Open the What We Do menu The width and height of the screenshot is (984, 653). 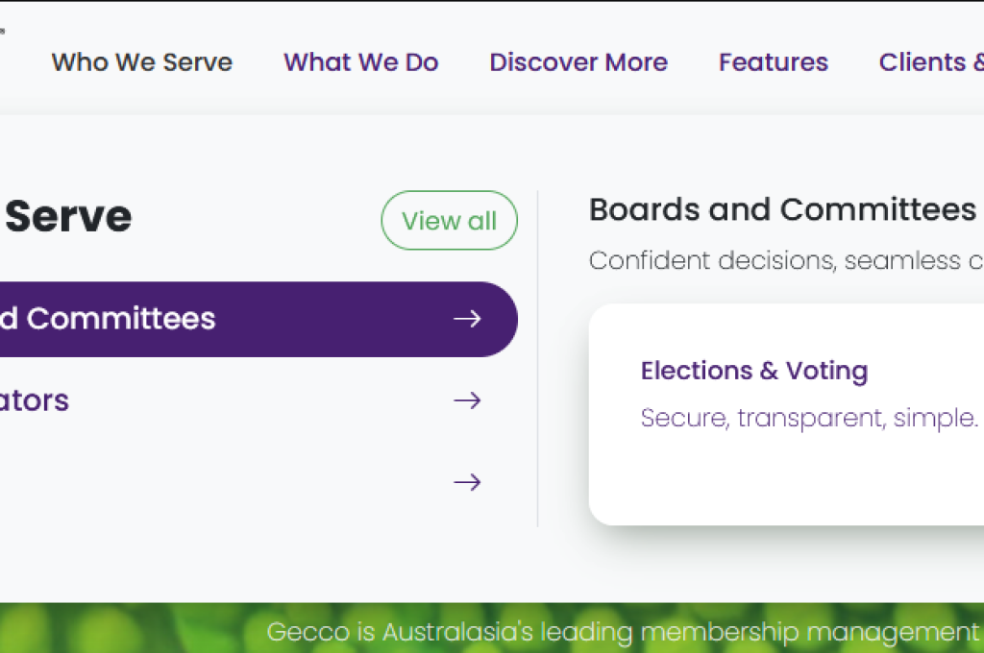(360, 62)
